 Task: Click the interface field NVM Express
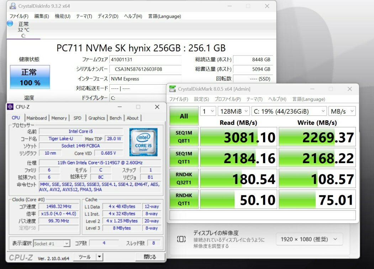[145, 79]
